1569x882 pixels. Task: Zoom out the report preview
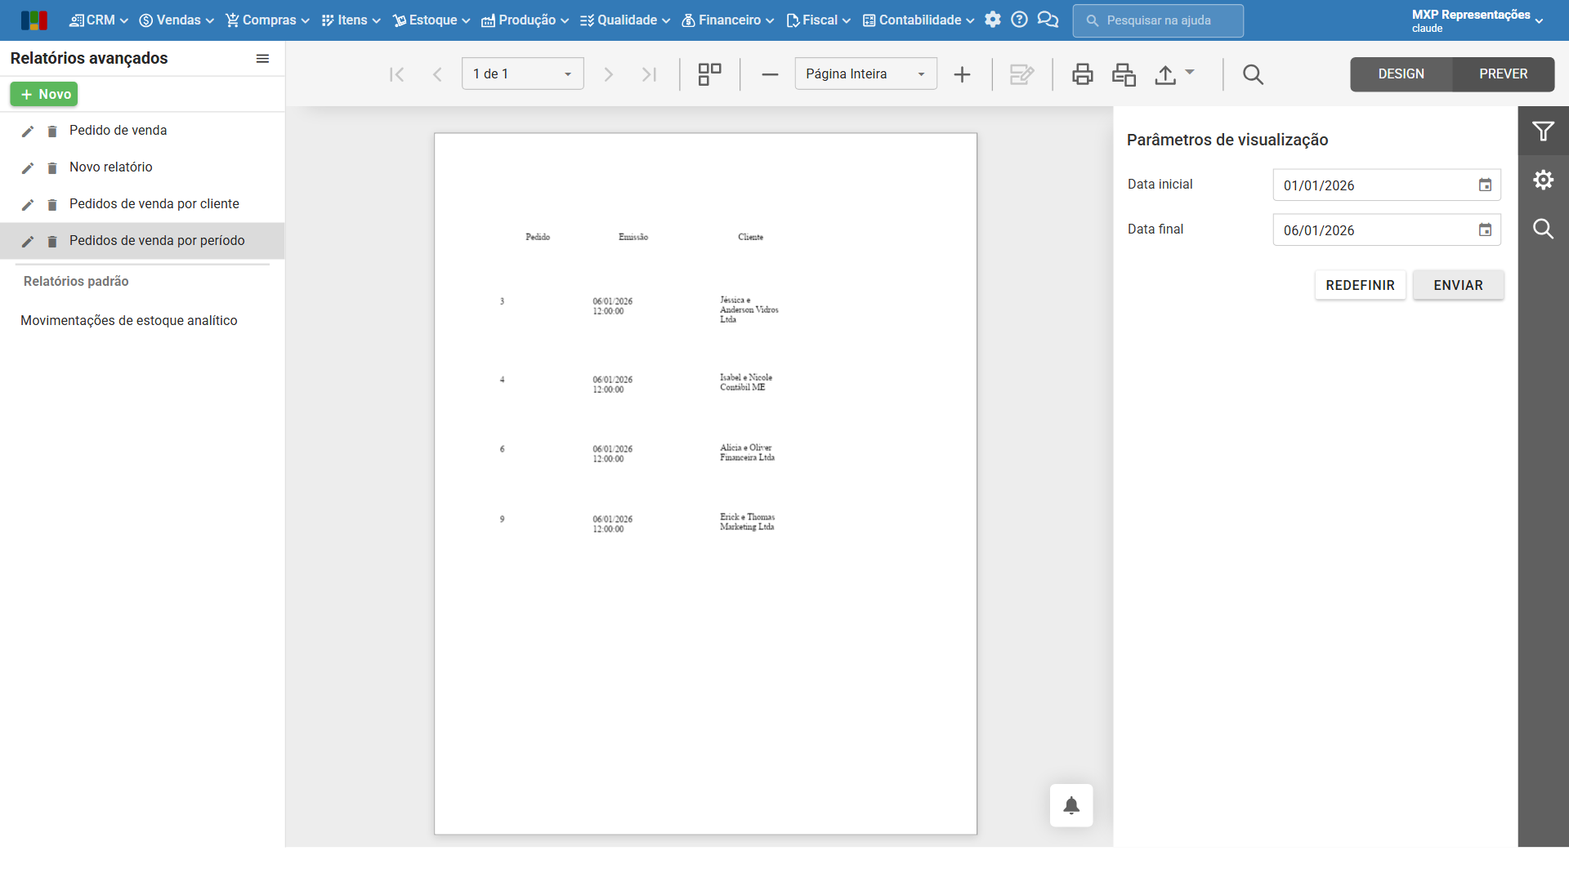click(x=770, y=74)
